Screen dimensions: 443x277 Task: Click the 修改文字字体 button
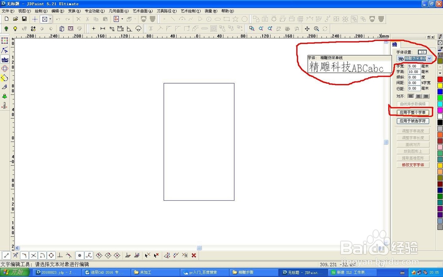(x=412, y=165)
